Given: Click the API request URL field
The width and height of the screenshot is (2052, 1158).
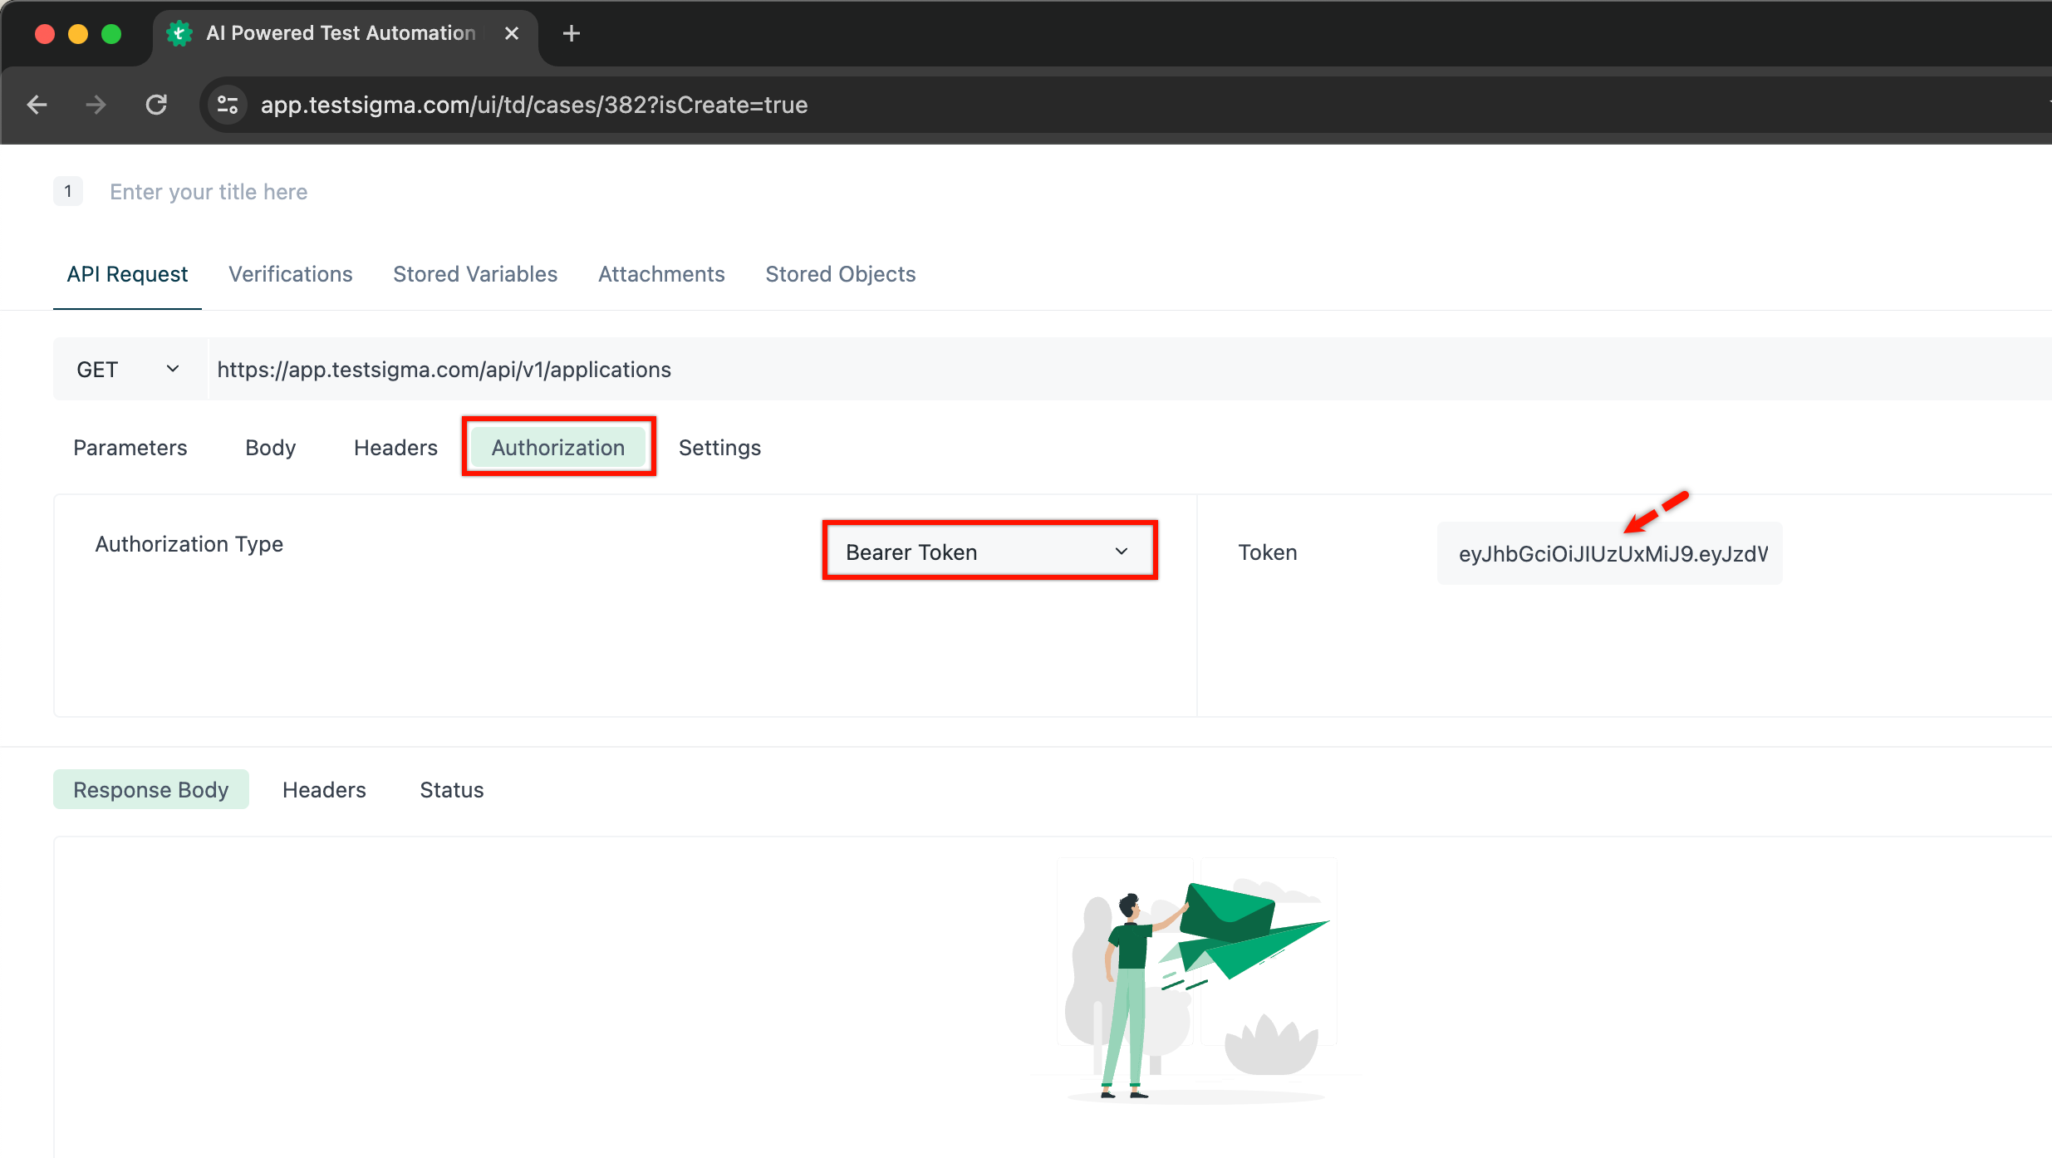Looking at the screenshot, I should (x=1080, y=370).
